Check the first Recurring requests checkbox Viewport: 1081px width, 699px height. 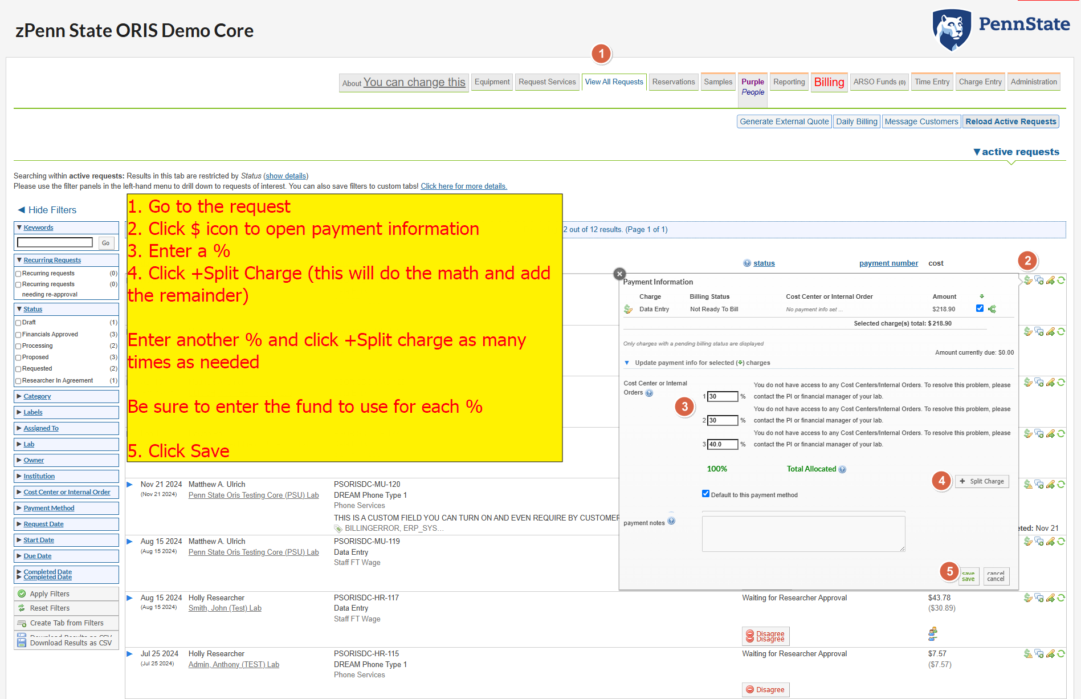click(x=18, y=274)
